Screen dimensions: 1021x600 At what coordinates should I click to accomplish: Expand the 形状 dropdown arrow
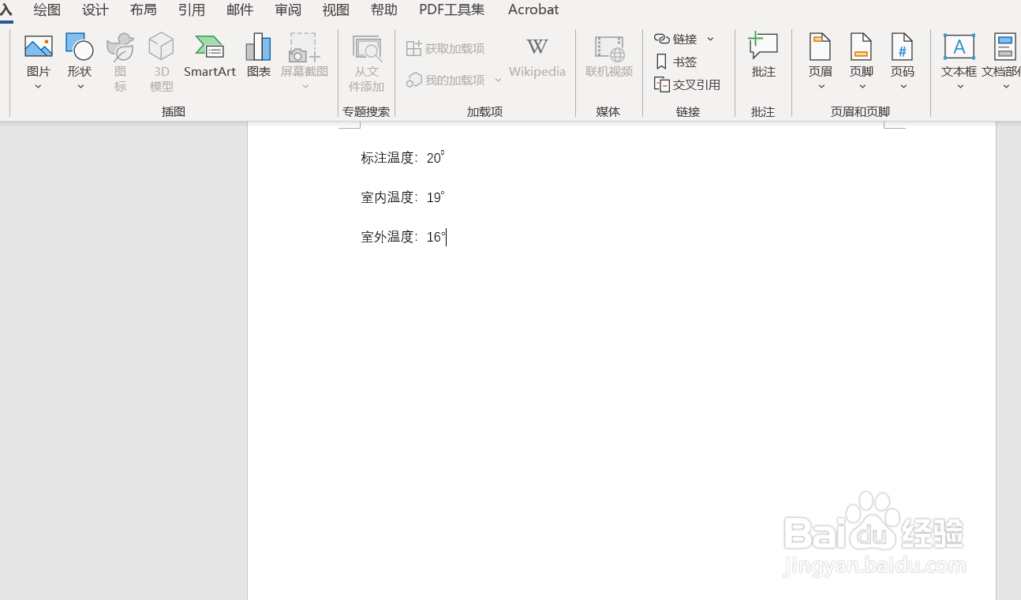[80, 87]
